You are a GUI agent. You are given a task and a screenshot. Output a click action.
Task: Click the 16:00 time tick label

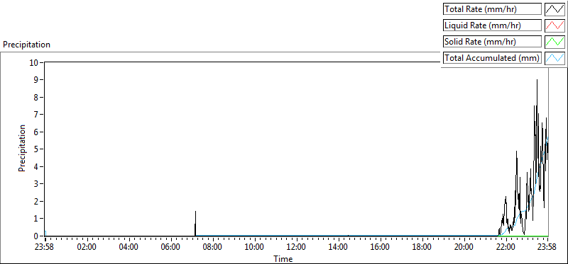tap(381, 248)
